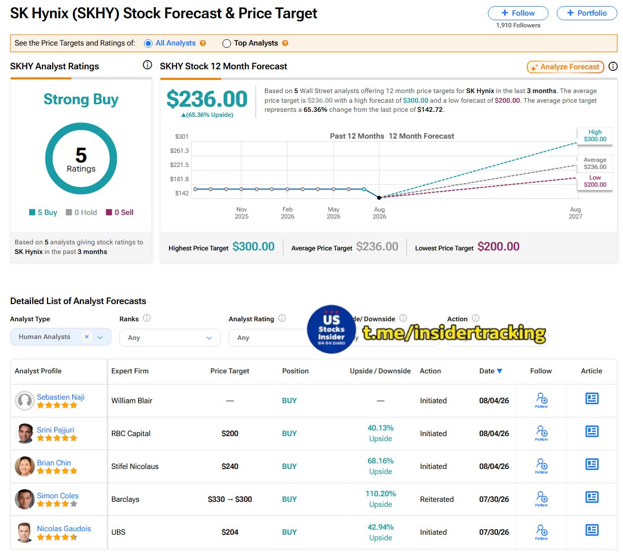Open info icon beside Analyst Rating label

coord(282,318)
